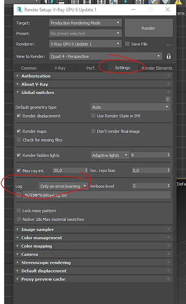186x304 pixels.
Task: Open the Default geometry type dropdown
Action: coord(130,107)
